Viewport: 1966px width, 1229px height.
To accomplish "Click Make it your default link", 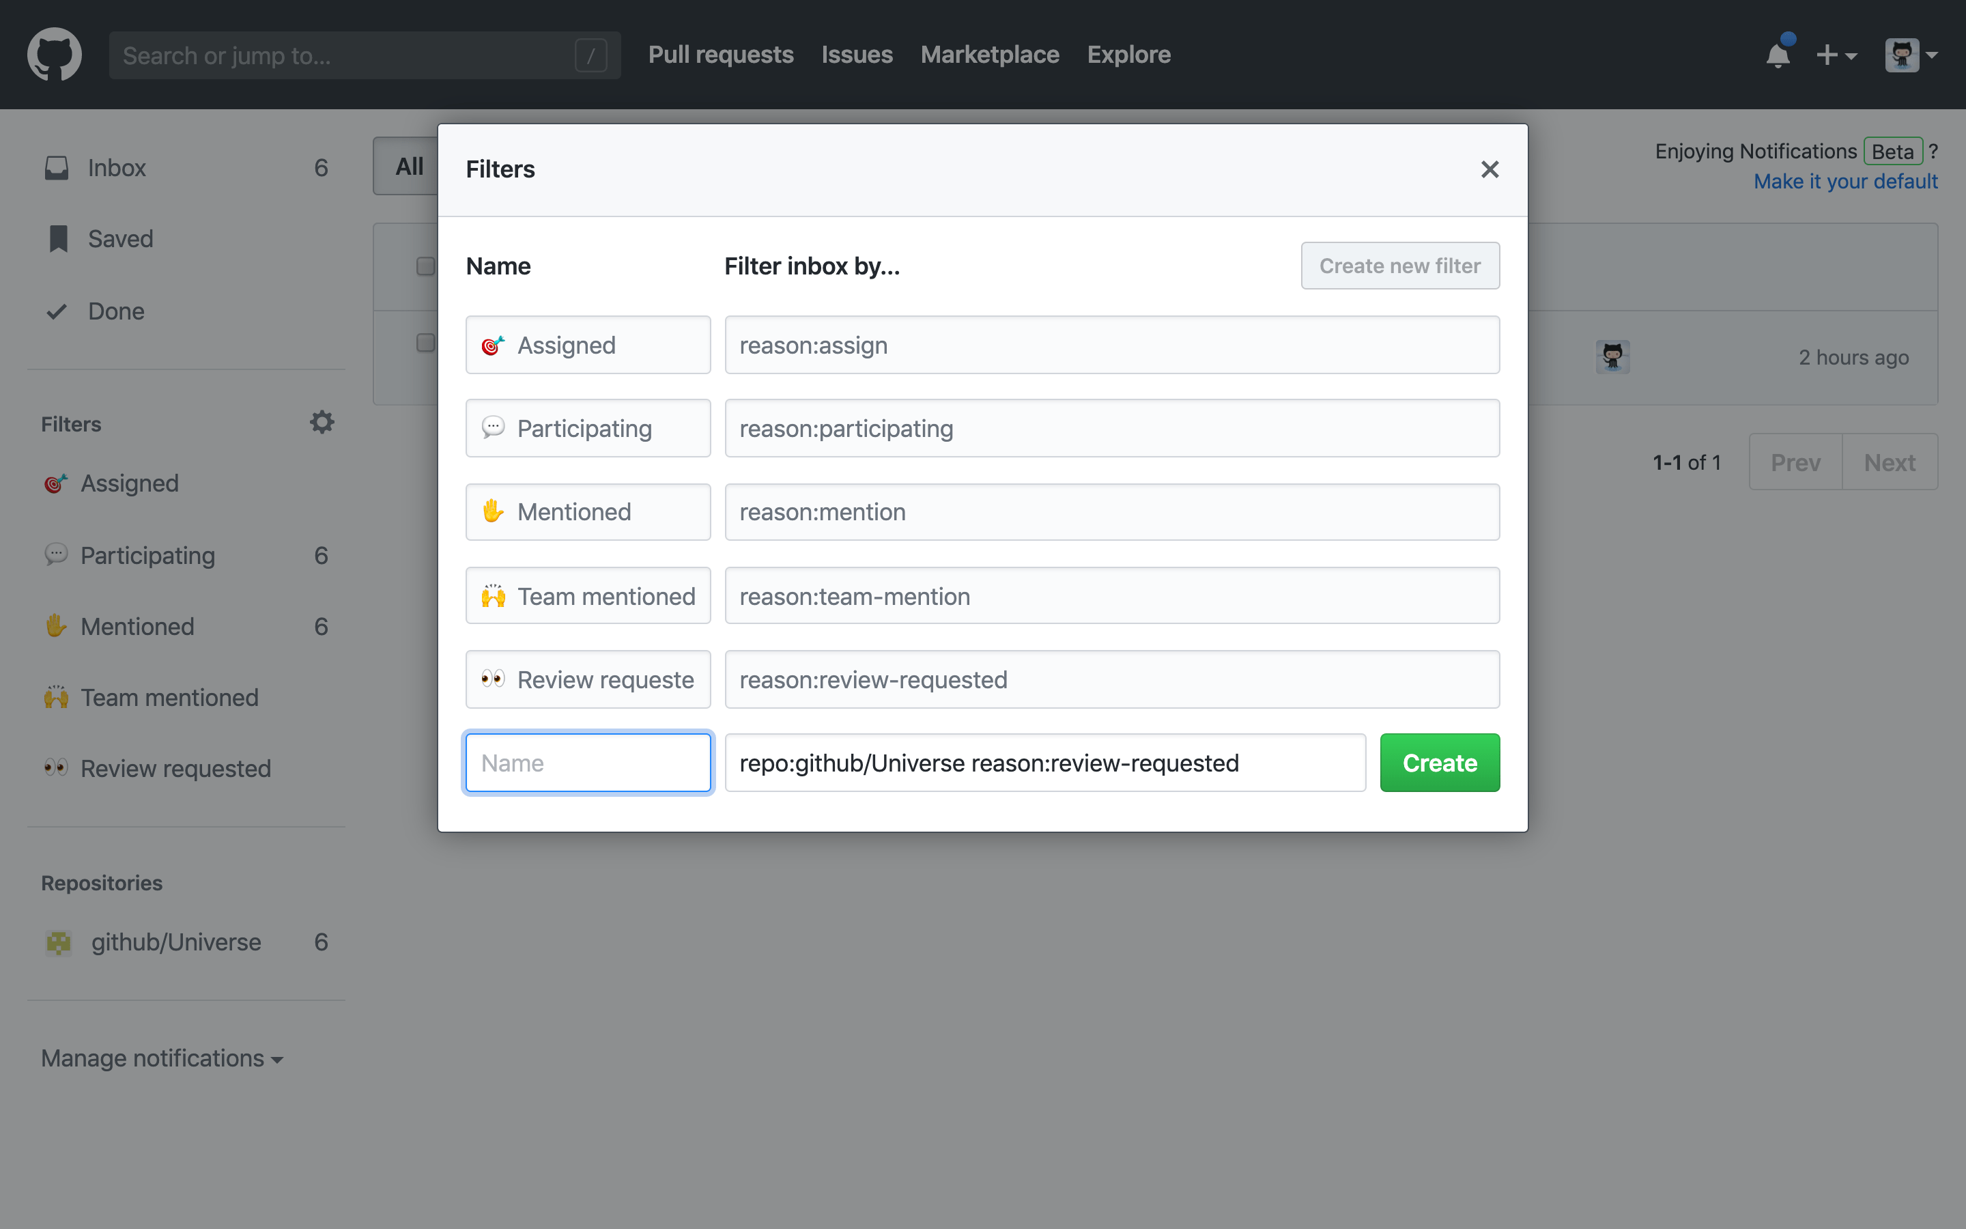I will pos(1846,180).
